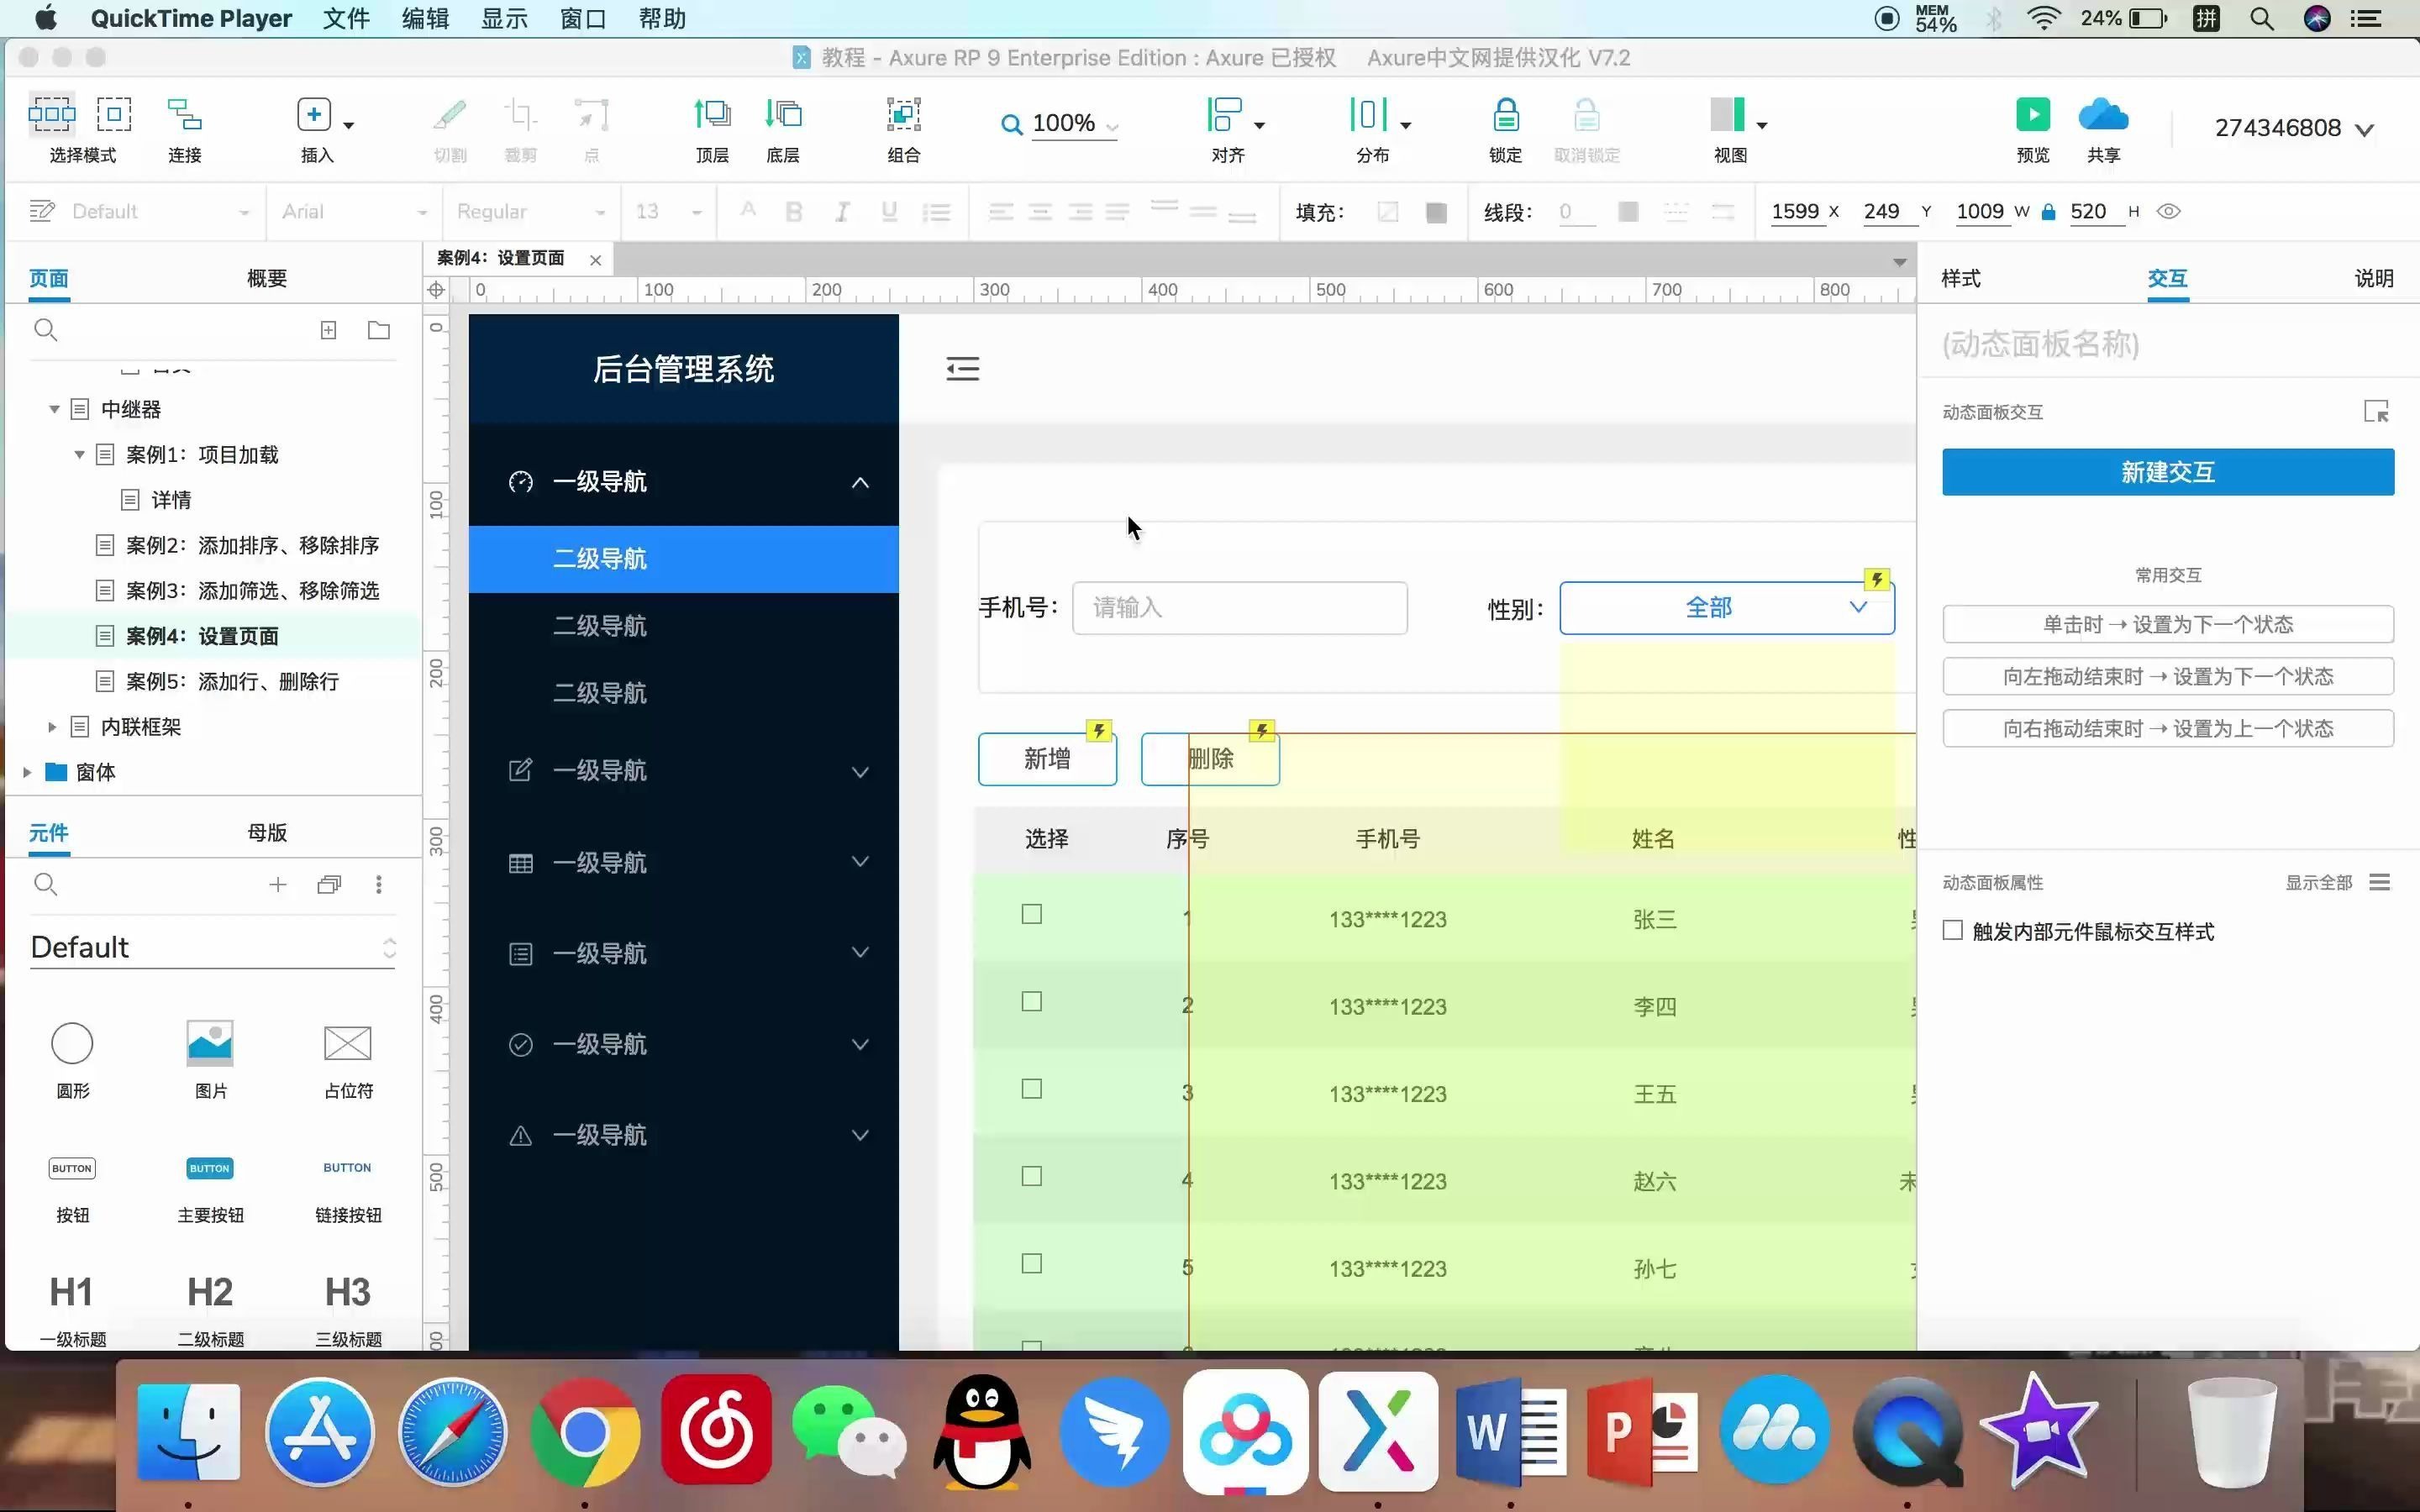
Task: Click the fill color swatch
Action: pyautogui.click(x=1436, y=212)
